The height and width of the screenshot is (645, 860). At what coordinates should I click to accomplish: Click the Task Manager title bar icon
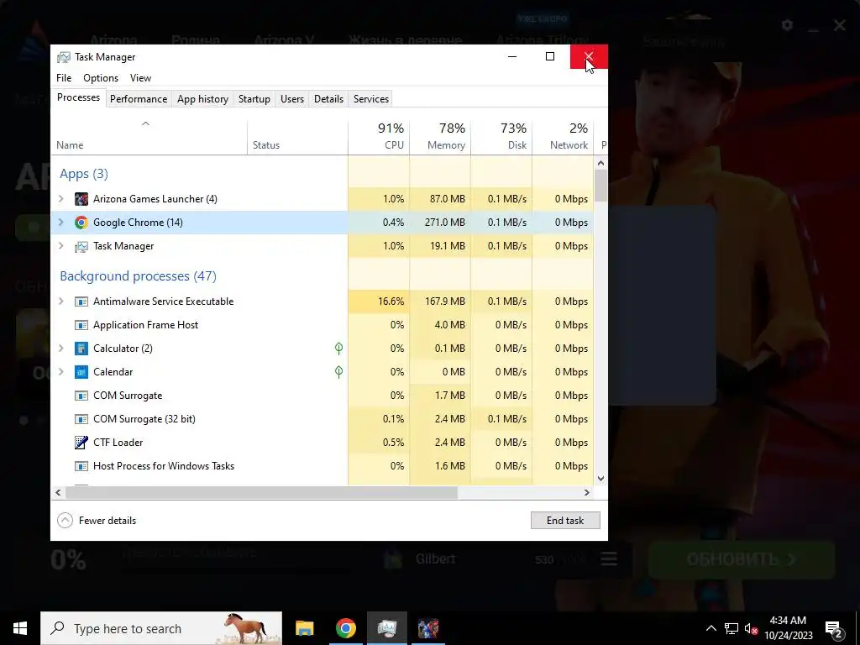pos(64,57)
